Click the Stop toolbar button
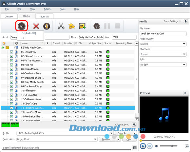The width and height of the screenshot is (190, 152). click(x=118, y=26)
